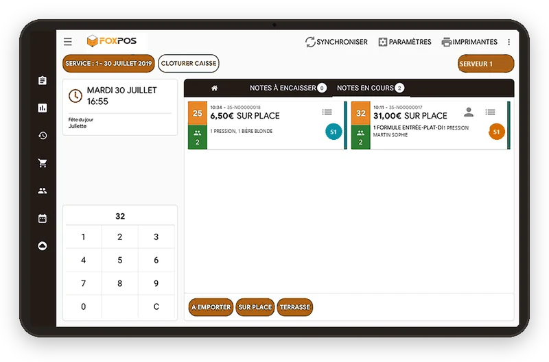The image size is (549, 362).
Task: Select À Emporter order type
Action: pyautogui.click(x=211, y=307)
